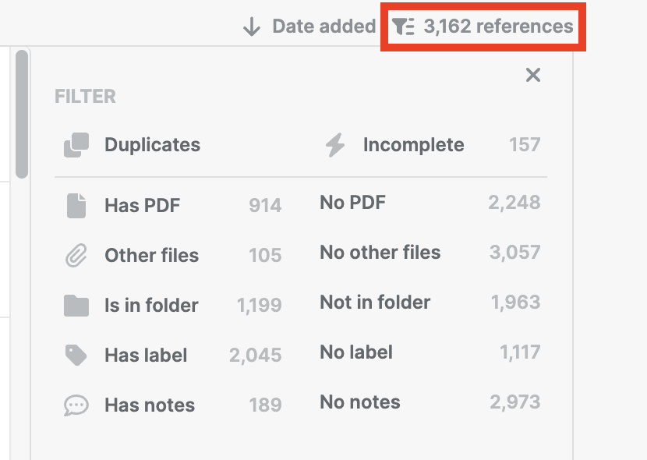Enable the Not in folder filter
This screenshot has width=647, height=460.
(375, 303)
